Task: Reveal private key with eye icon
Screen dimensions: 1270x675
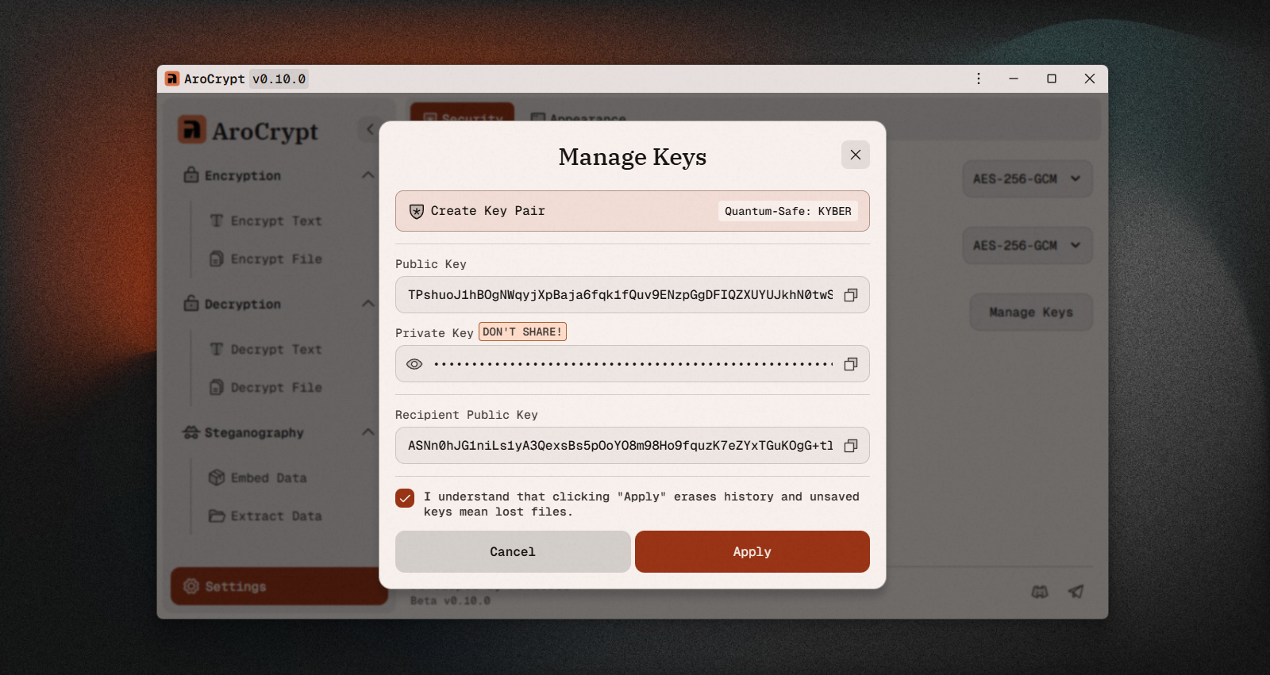Action: coord(414,364)
